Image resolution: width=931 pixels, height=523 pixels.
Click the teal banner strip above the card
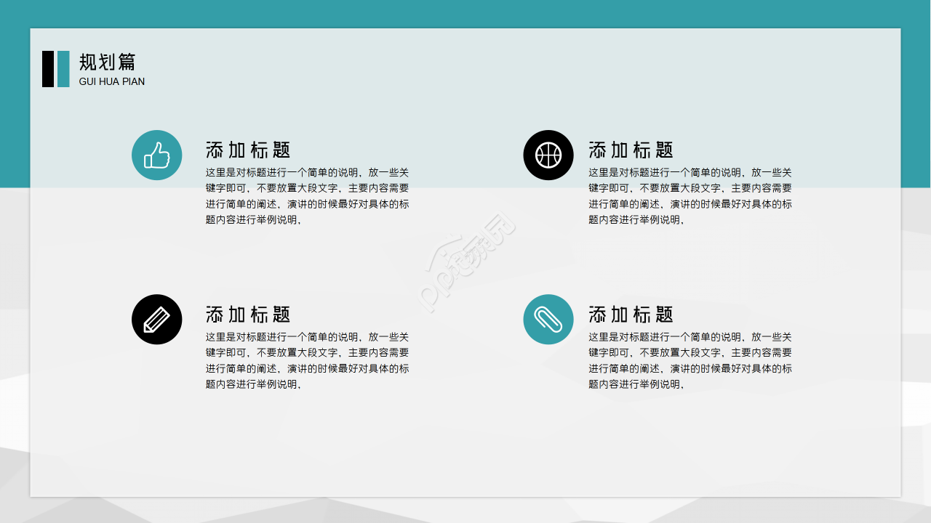(465, 13)
